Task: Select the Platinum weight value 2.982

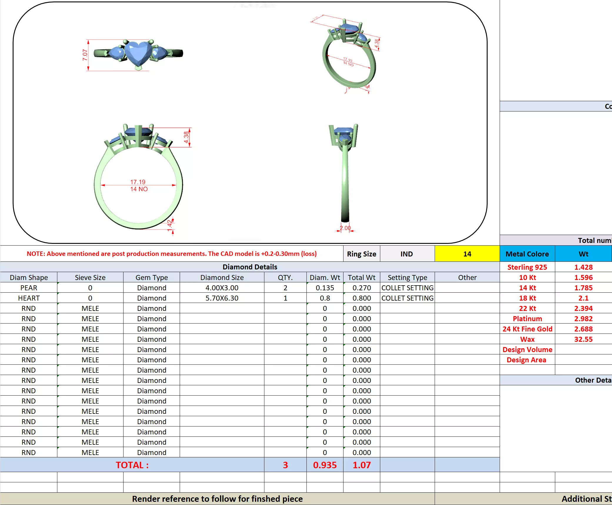Action: click(x=583, y=319)
